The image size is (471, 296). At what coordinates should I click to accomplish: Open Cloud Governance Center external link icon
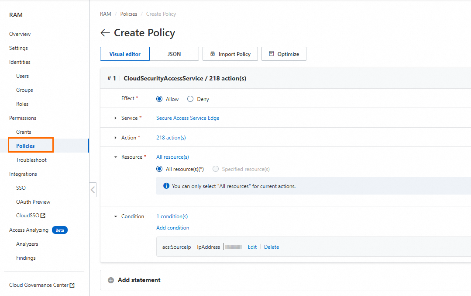[72, 285]
